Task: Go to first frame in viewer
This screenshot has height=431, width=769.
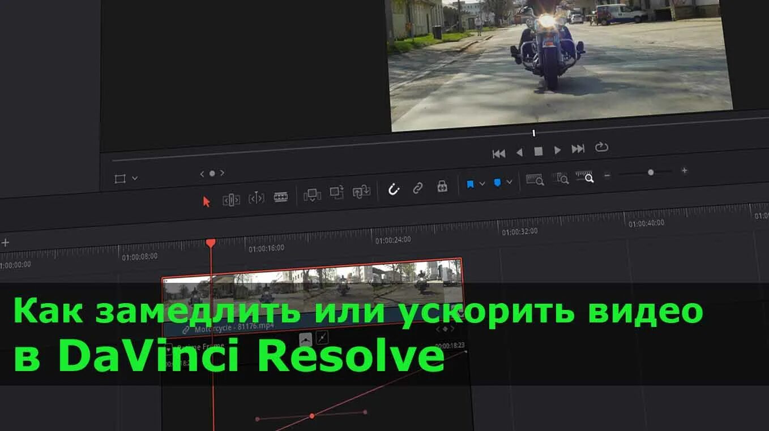Action: pyautogui.click(x=499, y=153)
